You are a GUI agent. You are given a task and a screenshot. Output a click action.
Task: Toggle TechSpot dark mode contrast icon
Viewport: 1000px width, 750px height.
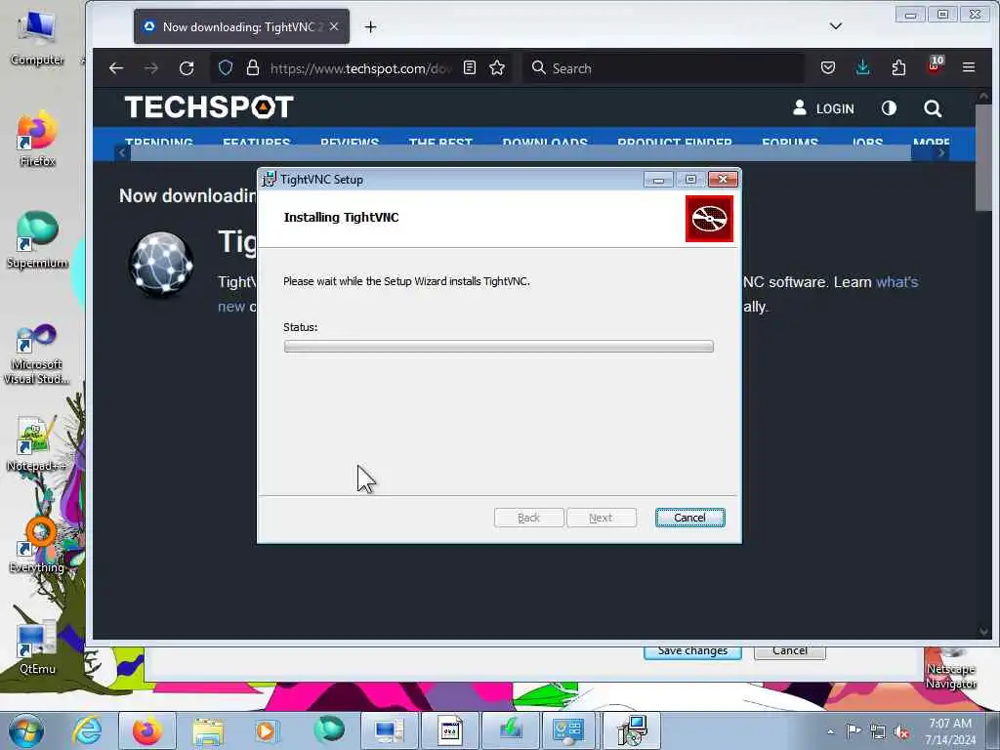click(889, 108)
